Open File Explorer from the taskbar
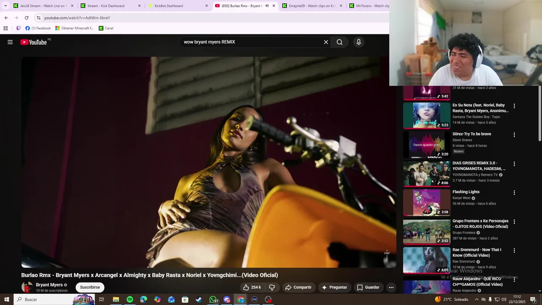 tap(116, 299)
